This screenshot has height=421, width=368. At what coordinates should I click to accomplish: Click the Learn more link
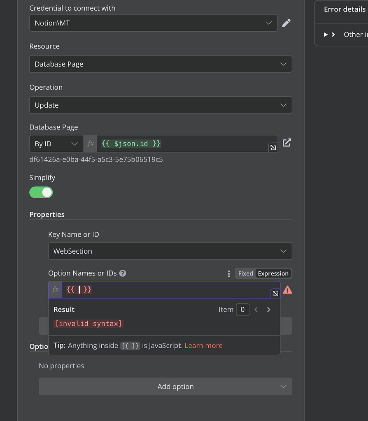click(203, 345)
